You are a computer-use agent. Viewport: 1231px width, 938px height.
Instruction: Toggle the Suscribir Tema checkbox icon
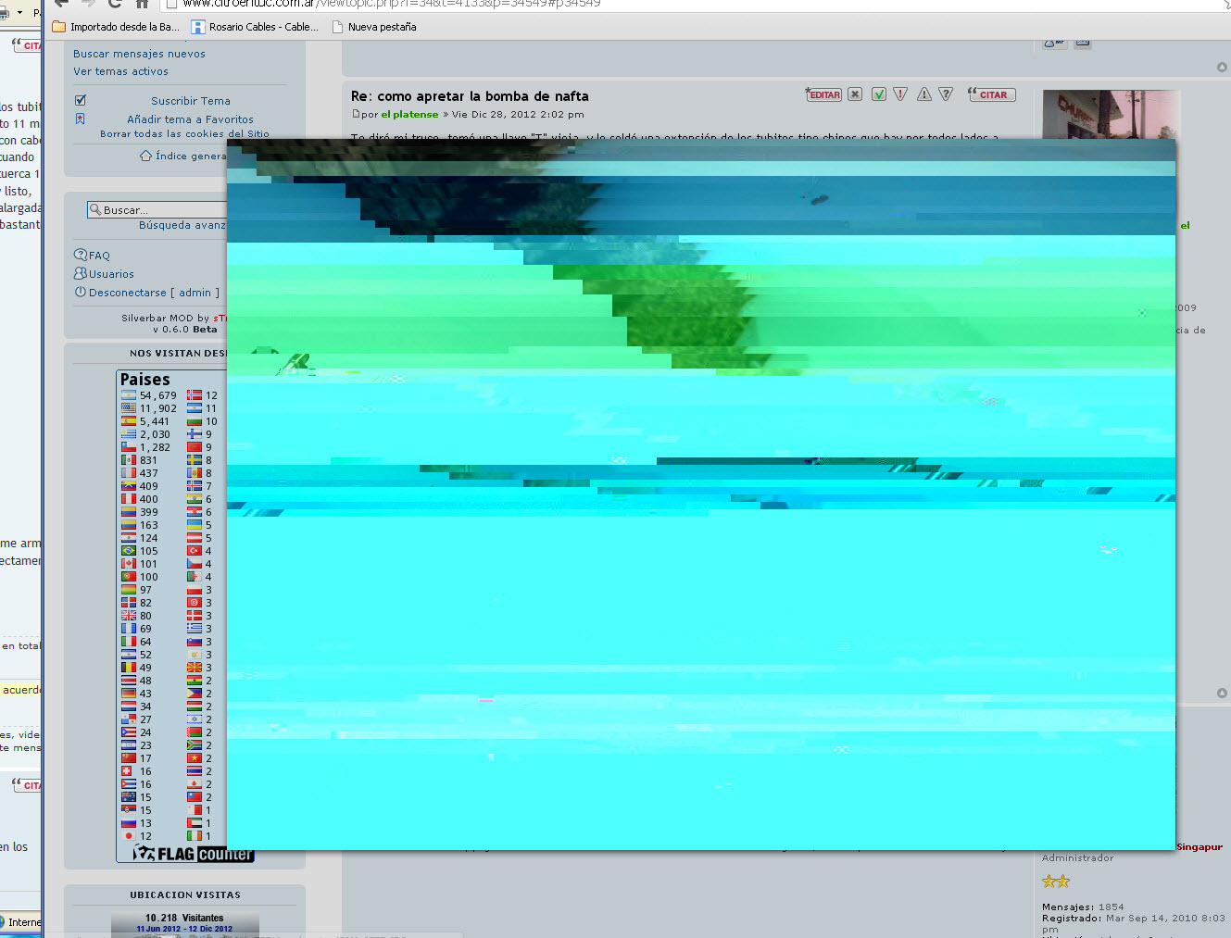tap(81, 100)
